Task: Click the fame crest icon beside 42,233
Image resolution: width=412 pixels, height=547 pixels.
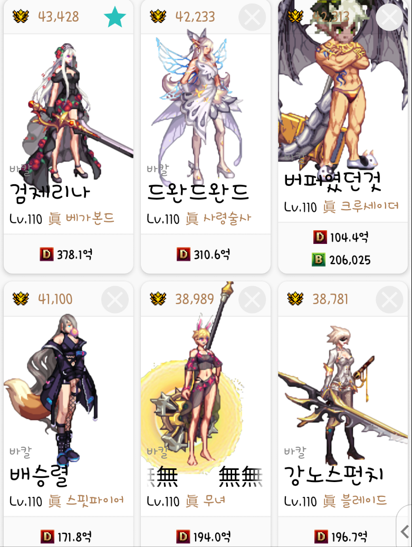Action: pyautogui.click(x=158, y=16)
